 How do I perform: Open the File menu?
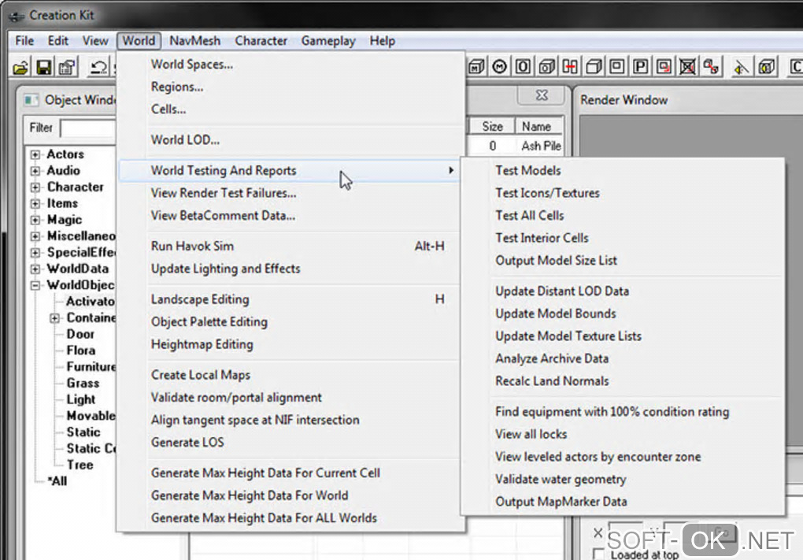click(x=24, y=41)
